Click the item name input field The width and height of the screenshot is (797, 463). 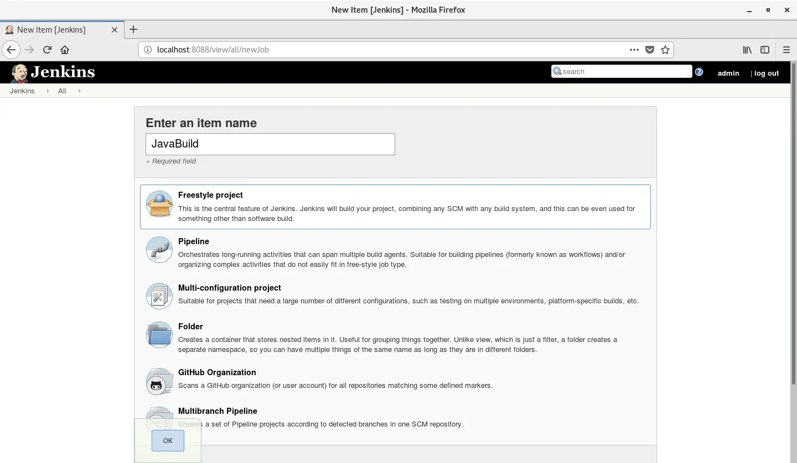point(270,144)
